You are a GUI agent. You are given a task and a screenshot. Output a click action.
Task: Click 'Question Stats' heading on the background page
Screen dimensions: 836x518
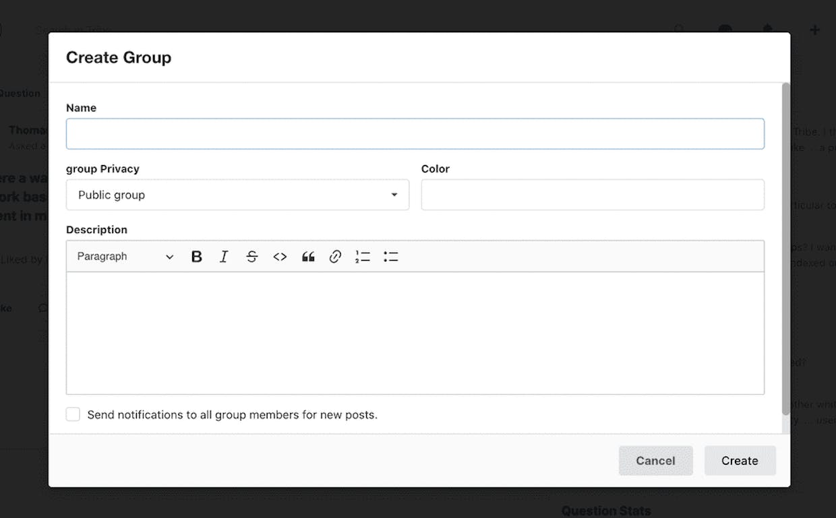tap(606, 511)
